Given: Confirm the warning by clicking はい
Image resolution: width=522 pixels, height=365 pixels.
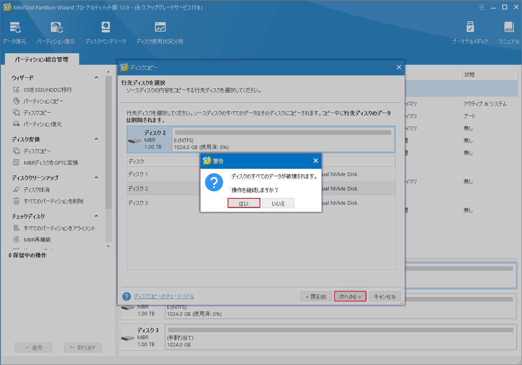Looking at the screenshot, I should 244,203.
